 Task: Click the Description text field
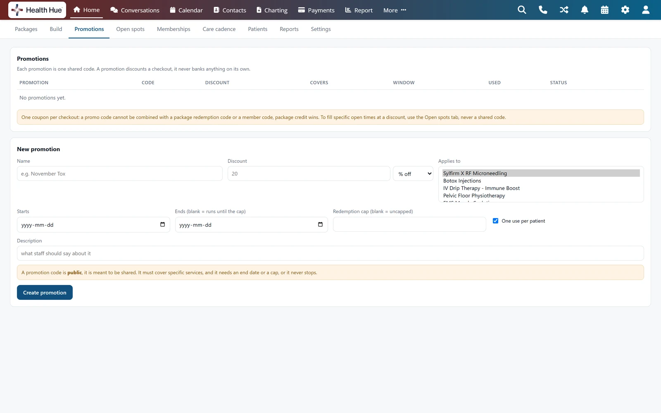(330, 253)
